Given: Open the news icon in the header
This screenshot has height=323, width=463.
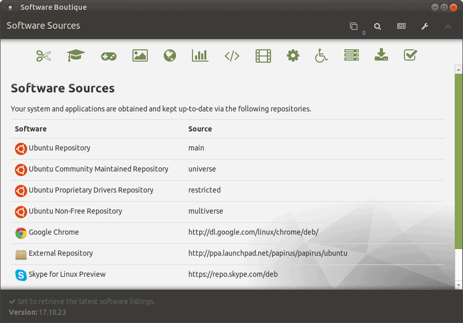Looking at the screenshot, I should (x=401, y=26).
